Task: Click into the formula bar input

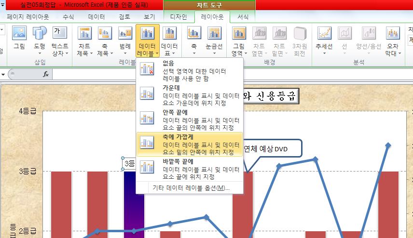Action: [x=233, y=74]
